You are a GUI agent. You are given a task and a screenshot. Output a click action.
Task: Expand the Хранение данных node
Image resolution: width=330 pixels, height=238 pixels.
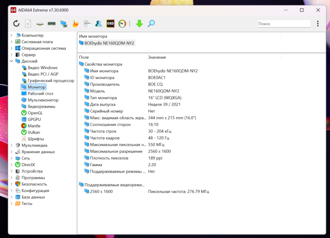(x=11, y=152)
